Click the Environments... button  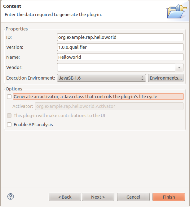tap(166, 78)
